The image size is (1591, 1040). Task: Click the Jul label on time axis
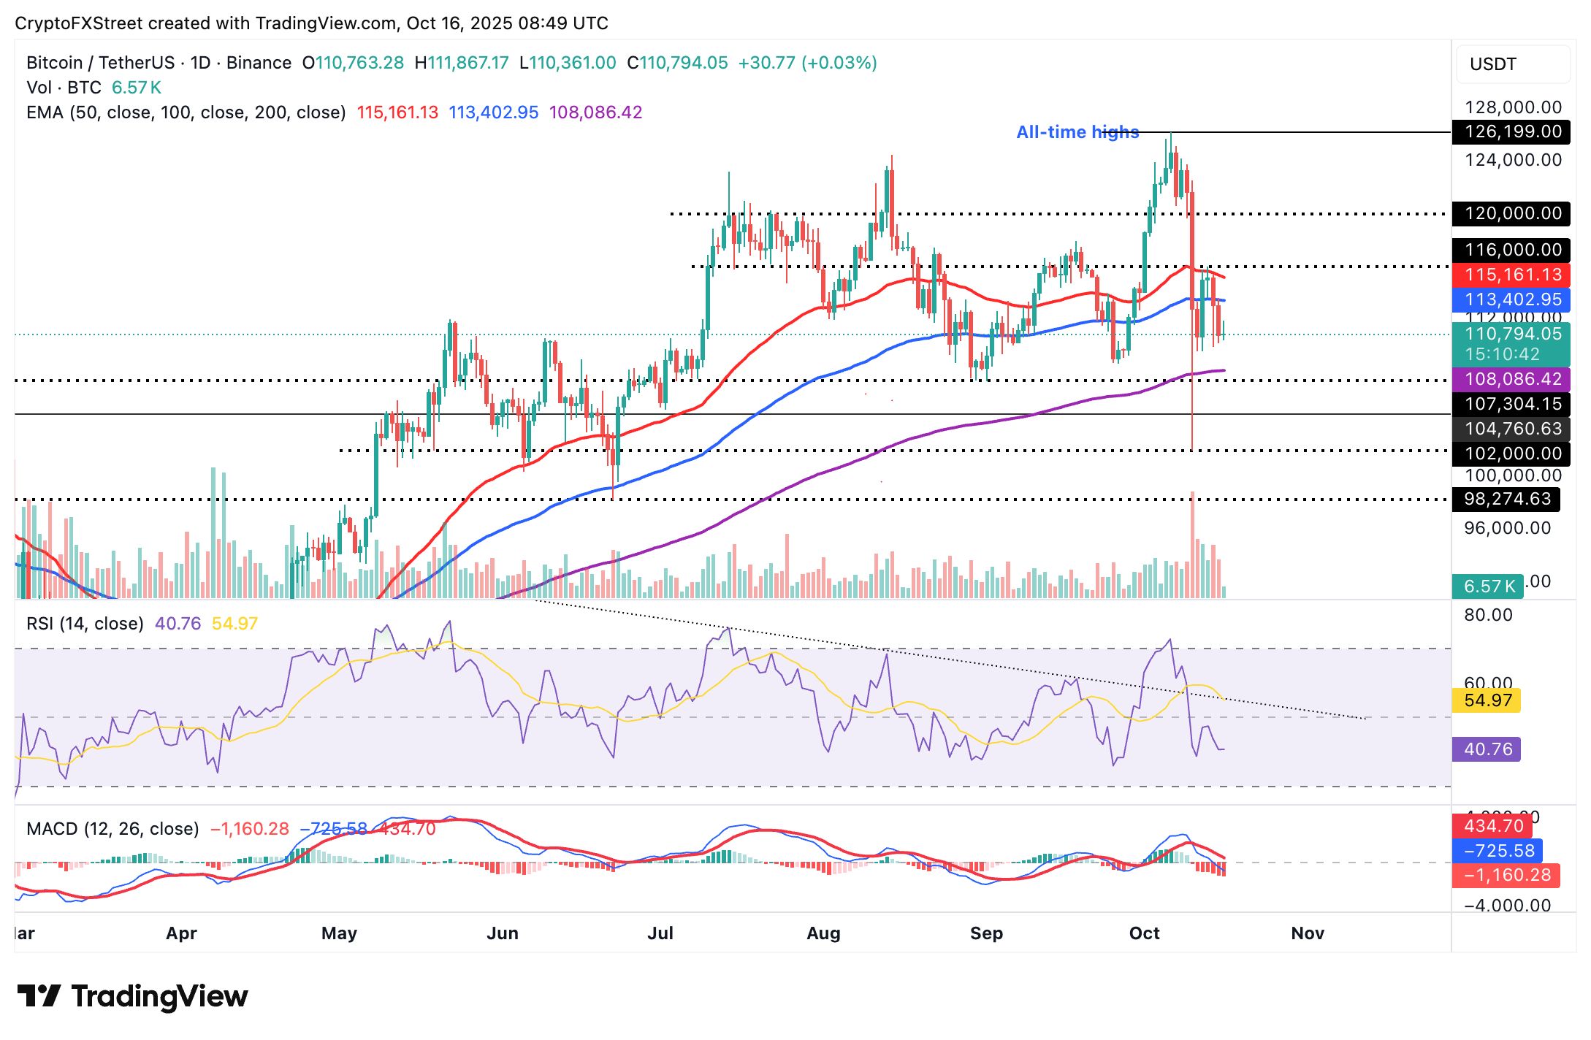point(660,933)
